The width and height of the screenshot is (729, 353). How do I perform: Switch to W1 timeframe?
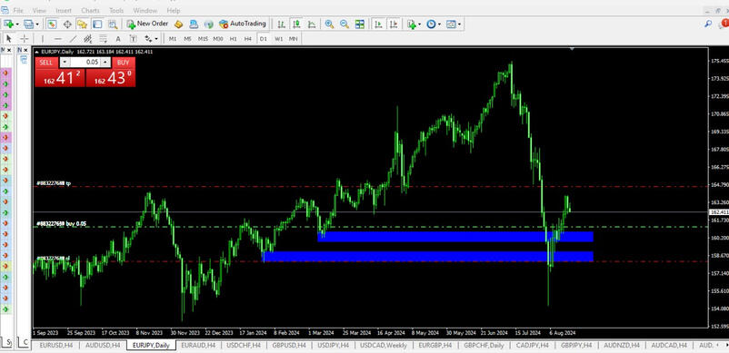[278, 39]
